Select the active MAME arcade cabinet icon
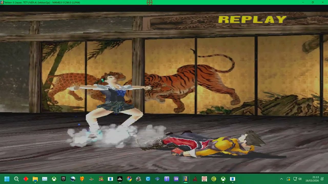The height and width of the screenshot is (184, 328). click(186, 179)
